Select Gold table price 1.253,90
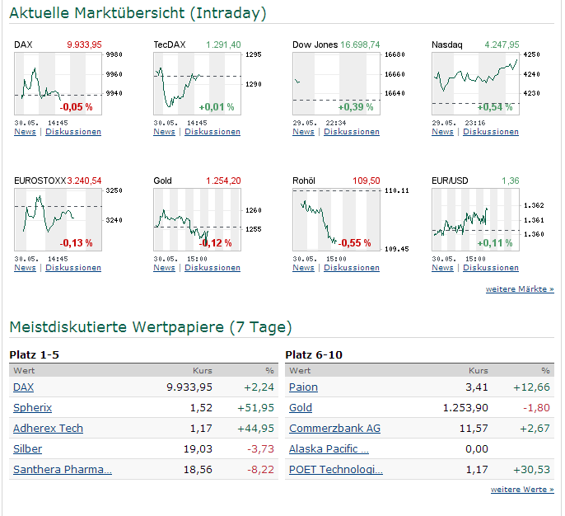The image size is (565, 516). [465, 407]
